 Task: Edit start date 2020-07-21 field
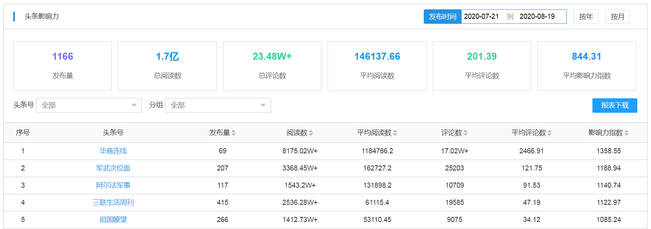coord(481,17)
